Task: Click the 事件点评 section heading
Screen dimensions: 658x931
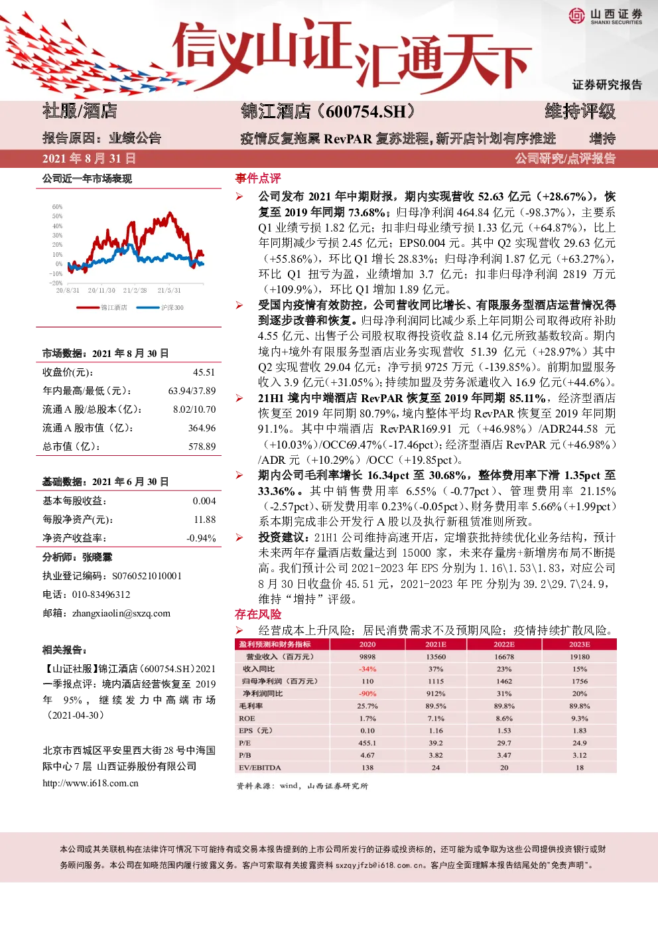Action: tap(258, 178)
